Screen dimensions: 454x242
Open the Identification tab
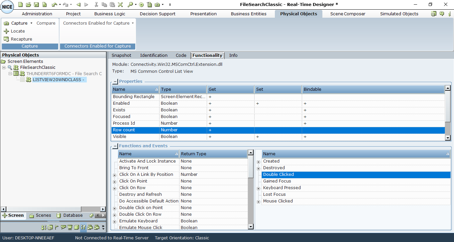[x=154, y=56]
